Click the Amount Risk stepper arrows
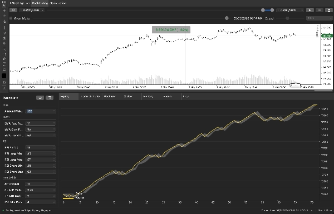This screenshot has width=334, height=214. (x=55, y=111)
